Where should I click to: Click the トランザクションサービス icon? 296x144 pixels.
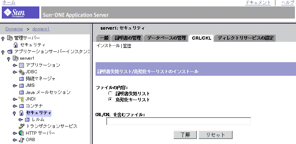22,126
